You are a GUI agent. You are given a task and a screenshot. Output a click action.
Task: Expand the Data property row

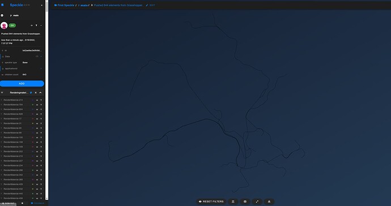[22, 57]
